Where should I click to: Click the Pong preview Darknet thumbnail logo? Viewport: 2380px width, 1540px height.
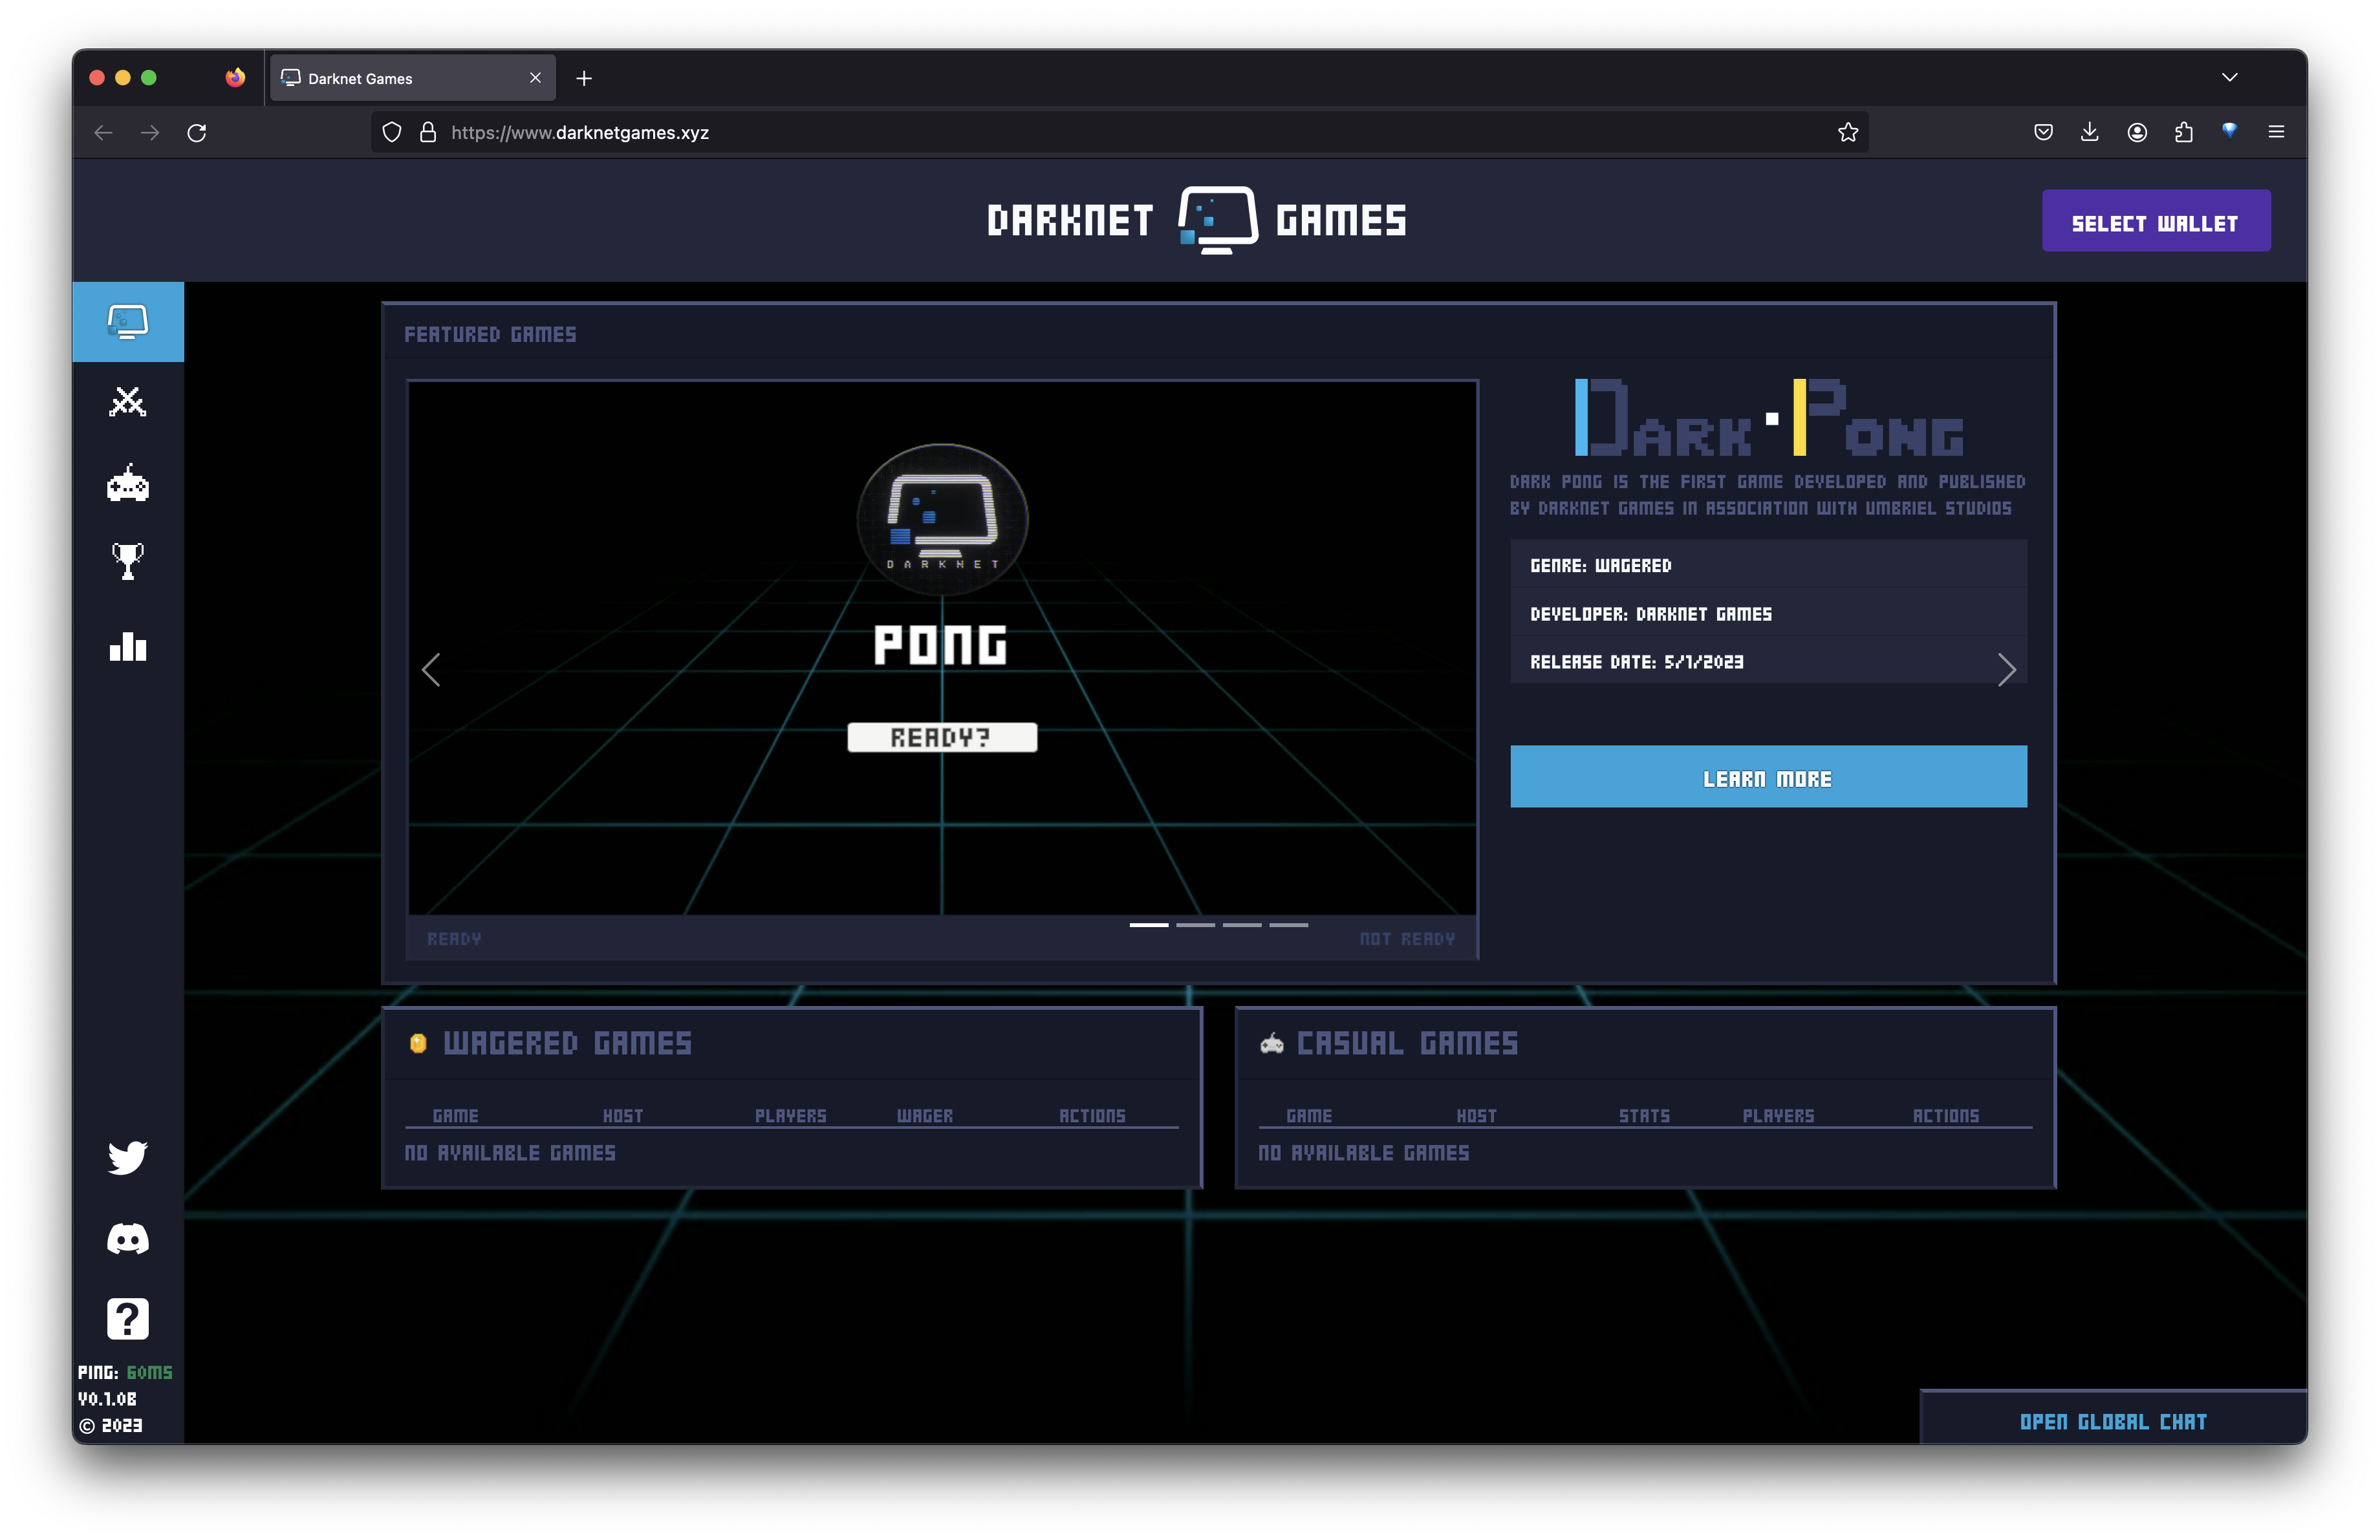click(942, 520)
